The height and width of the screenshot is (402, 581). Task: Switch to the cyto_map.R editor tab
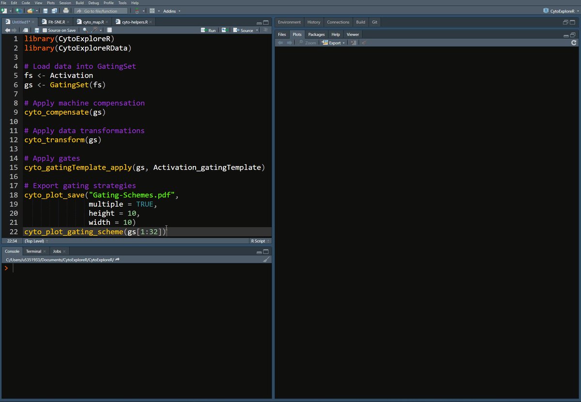(x=92, y=22)
